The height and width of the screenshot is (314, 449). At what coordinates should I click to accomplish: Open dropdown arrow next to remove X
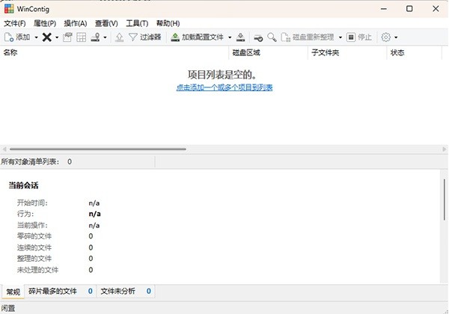click(x=57, y=37)
